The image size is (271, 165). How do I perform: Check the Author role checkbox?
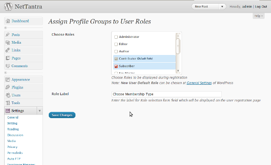pos(116,51)
